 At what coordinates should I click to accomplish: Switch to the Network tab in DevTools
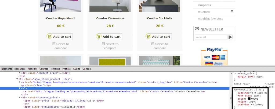pos(32,69)
